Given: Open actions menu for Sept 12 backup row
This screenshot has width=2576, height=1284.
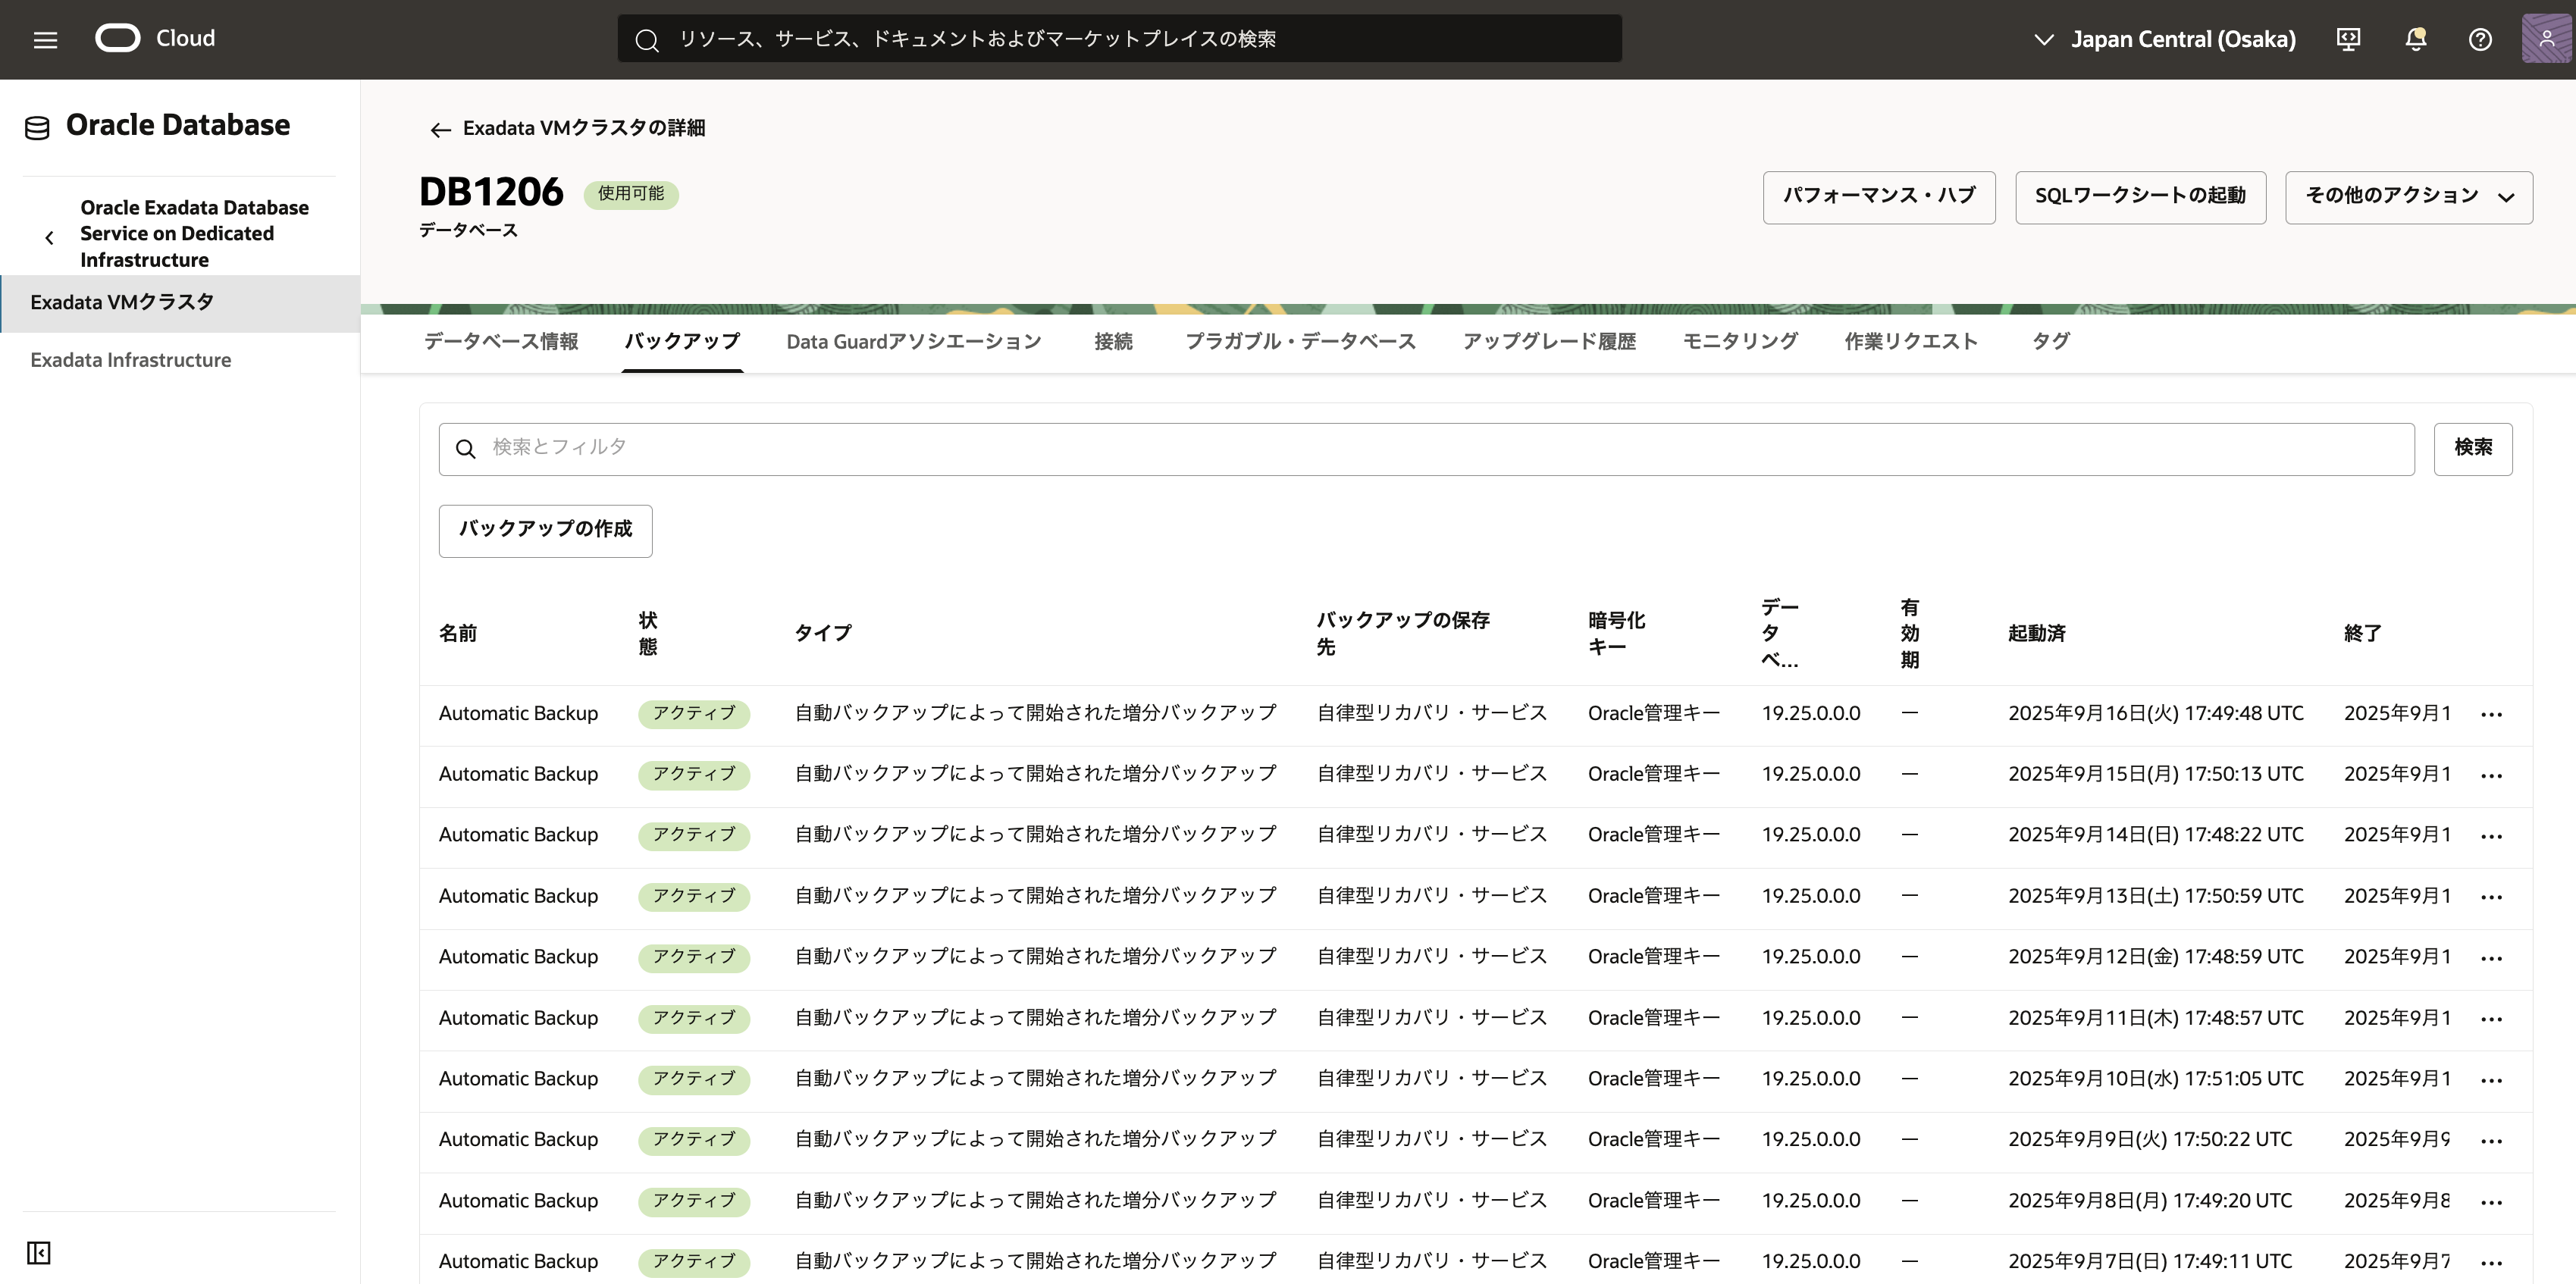Looking at the screenshot, I should click(2491, 958).
